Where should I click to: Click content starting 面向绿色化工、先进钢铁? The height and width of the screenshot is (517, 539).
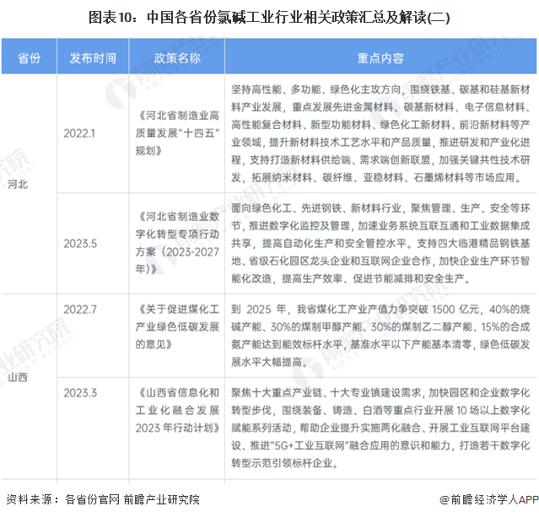point(380,244)
